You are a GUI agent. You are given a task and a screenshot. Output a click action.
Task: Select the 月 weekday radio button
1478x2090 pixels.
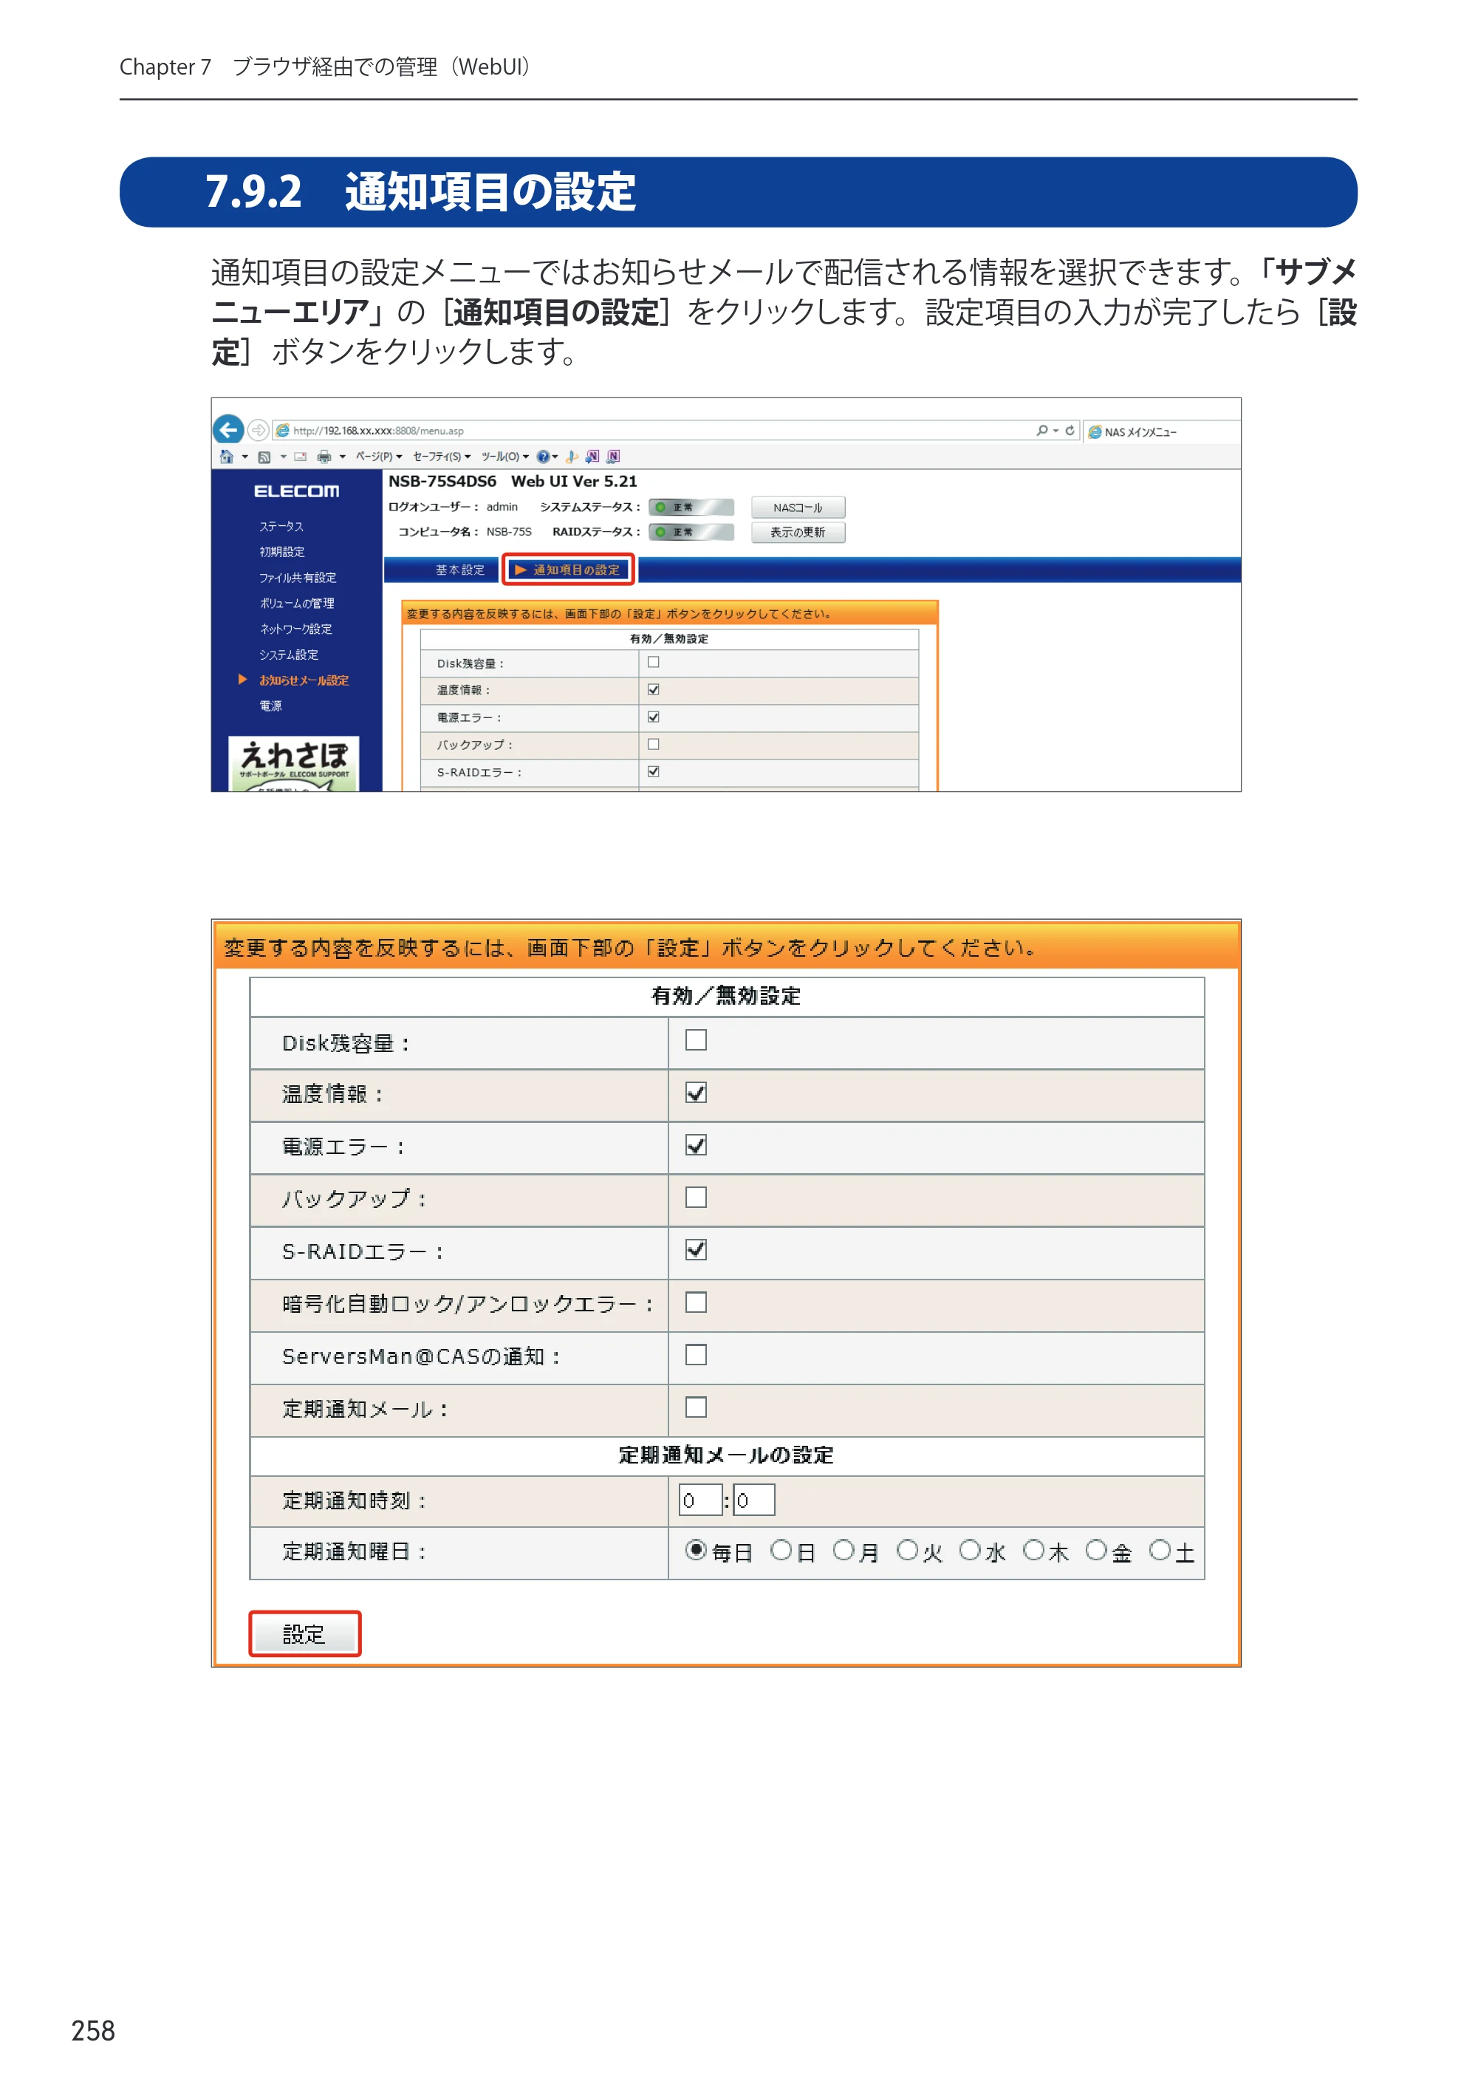(x=844, y=1550)
